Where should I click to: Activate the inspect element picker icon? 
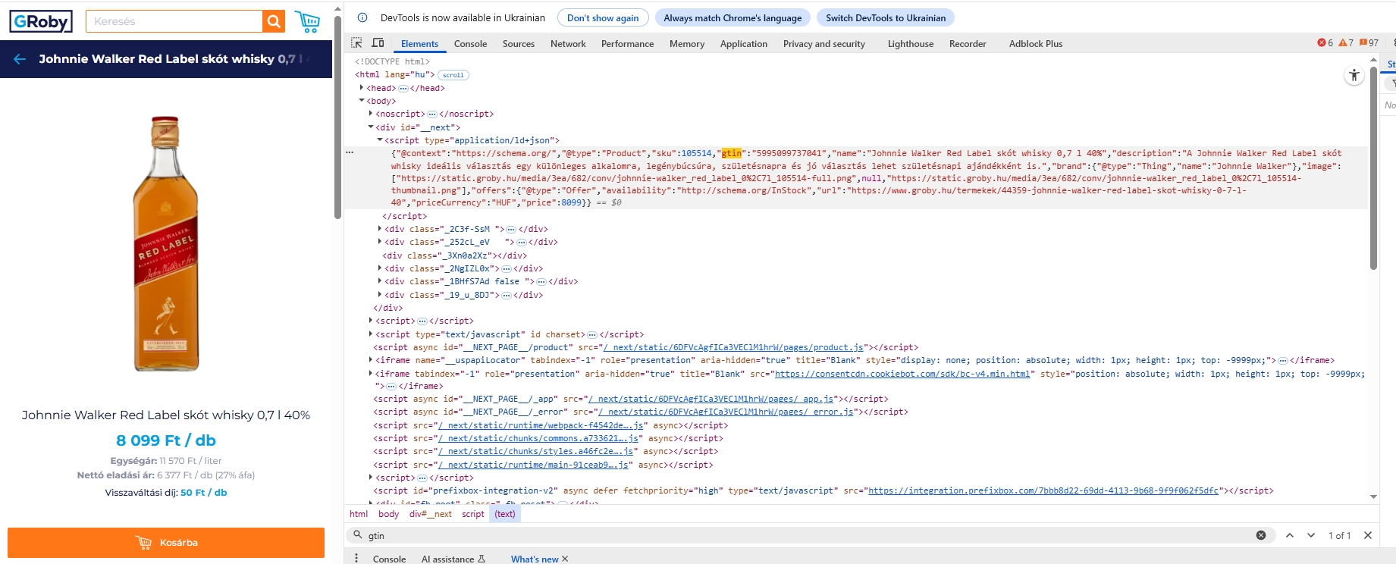tap(356, 43)
